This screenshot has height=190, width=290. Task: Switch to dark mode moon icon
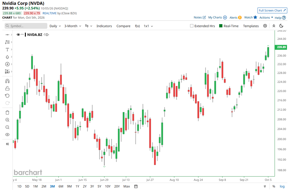coord(281,26)
